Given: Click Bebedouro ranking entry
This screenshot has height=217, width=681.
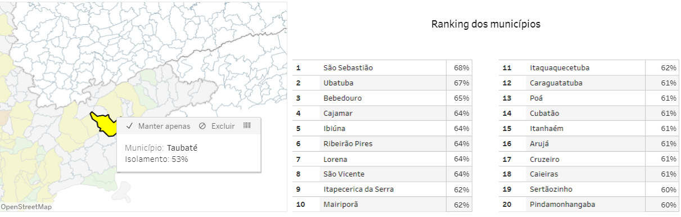Looking at the screenshot, I should (x=382, y=98).
